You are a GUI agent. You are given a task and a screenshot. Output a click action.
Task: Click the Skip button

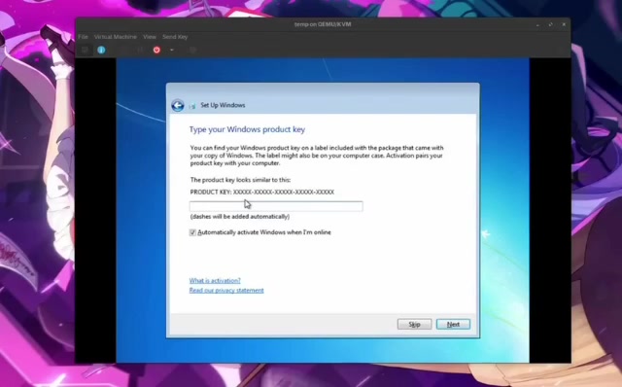tap(415, 325)
